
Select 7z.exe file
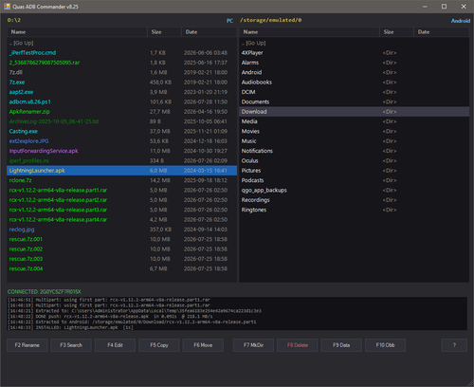click(121, 83)
